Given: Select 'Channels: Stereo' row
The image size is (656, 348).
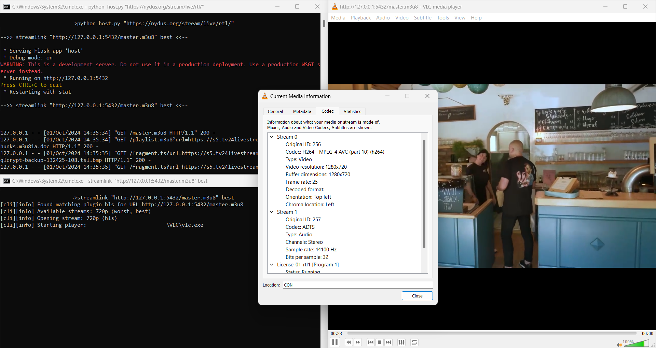Looking at the screenshot, I should tap(304, 242).
